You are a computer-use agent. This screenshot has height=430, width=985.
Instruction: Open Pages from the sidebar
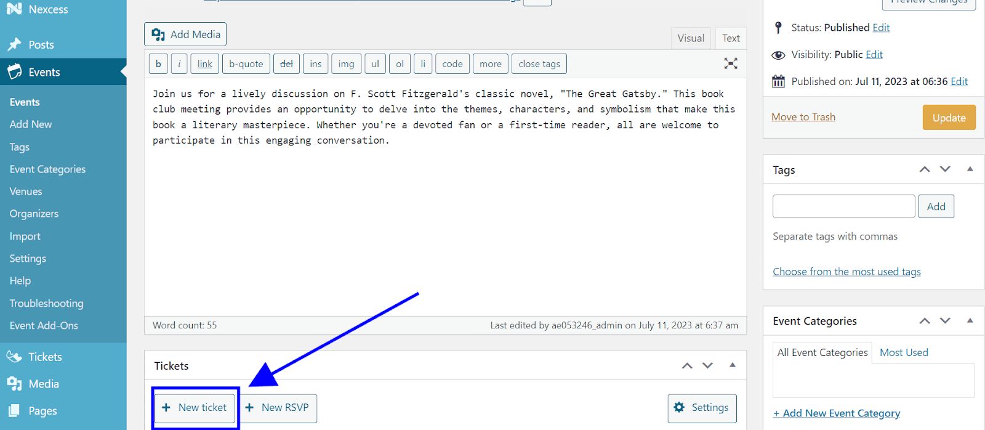[42, 411]
